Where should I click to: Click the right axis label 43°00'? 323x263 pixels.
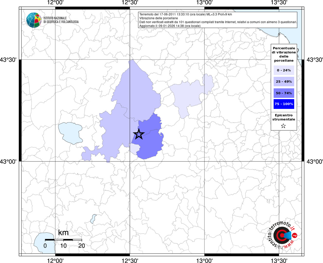315,162
